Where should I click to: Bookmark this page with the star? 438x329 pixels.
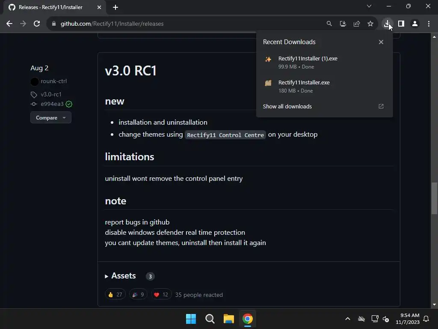pyautogui.click(x=370, y=24)
